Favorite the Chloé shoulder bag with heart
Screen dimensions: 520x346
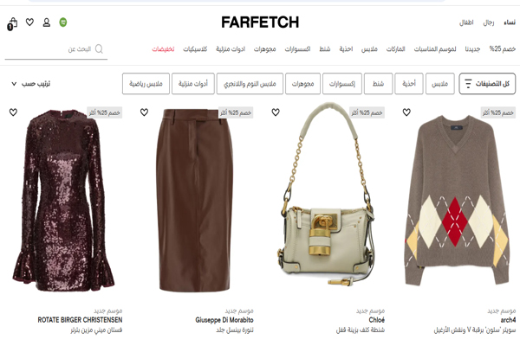tap(276, 112)
